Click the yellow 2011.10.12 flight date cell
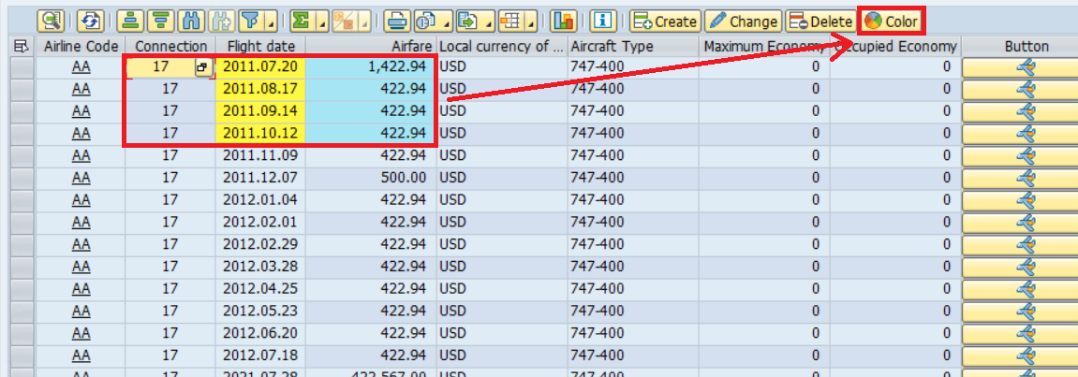The height and width of the screenshot is (377, 1078). (x=260, y=133)
